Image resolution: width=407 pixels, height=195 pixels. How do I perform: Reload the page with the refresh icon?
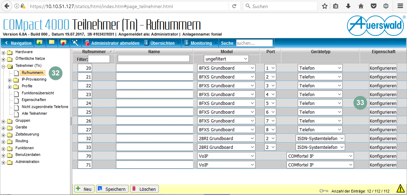click(x=234, y=6)
